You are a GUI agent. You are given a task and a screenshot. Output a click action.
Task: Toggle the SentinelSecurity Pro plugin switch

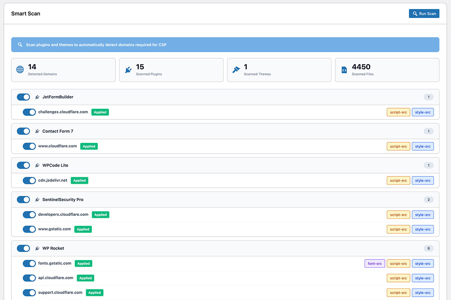pos(23,200)
